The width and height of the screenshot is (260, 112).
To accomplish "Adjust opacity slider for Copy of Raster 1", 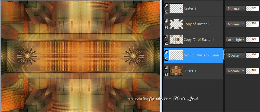I will click(x=253, y=24).
